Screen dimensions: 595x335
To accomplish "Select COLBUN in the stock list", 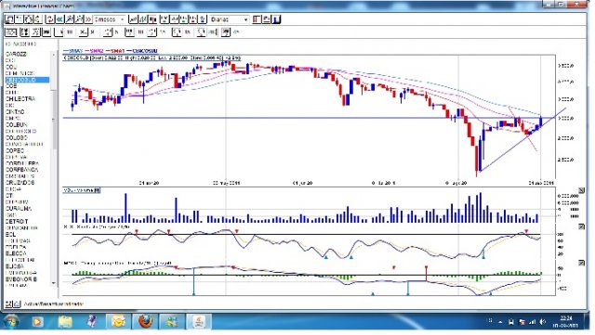I will [x=17, y=124].
